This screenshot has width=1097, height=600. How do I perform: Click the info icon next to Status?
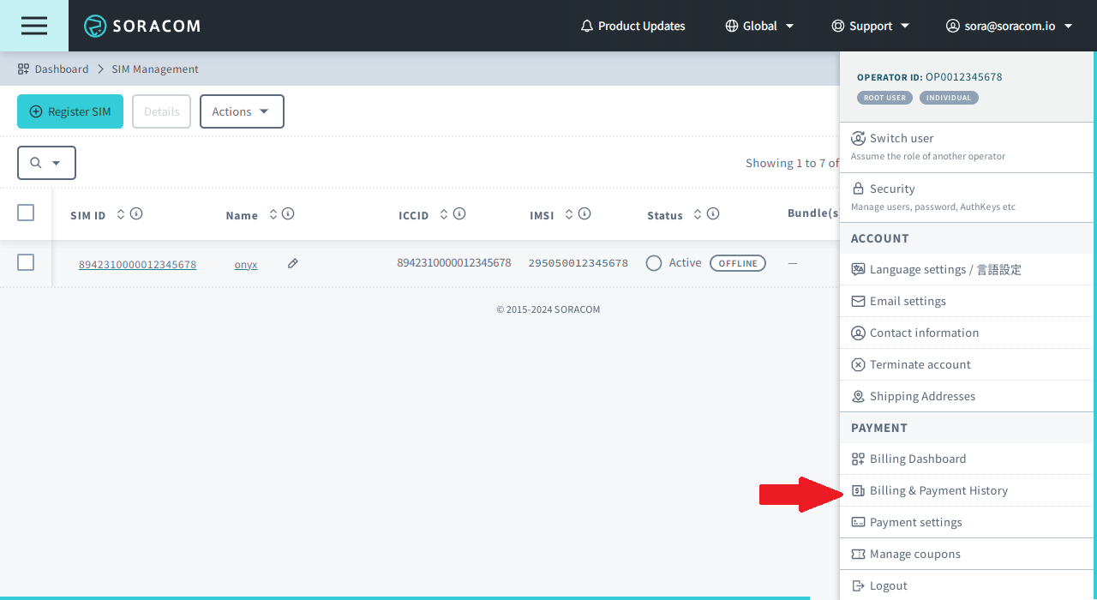point(713,214)
